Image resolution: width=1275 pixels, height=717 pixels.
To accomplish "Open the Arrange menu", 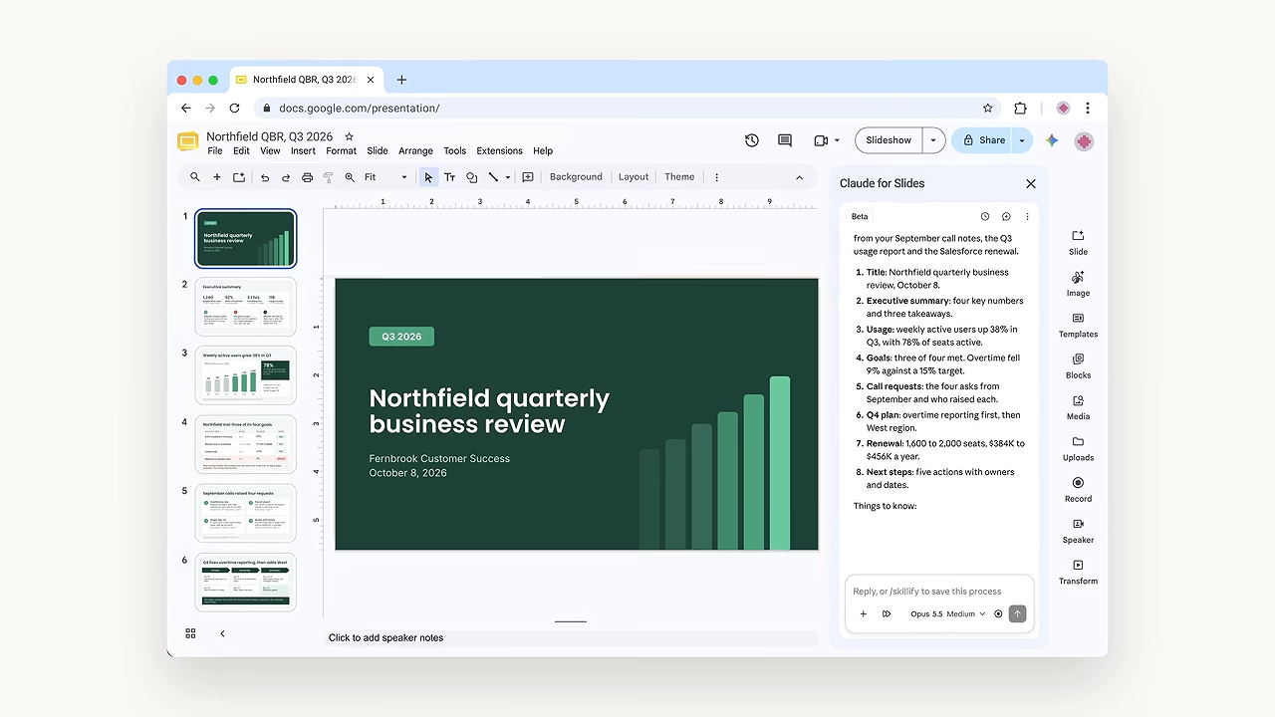I will [x=415, y=151].
